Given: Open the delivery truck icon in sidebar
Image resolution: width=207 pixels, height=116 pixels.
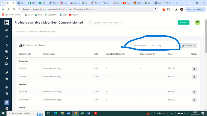Looking at the screenshot, I should (7, 64).
